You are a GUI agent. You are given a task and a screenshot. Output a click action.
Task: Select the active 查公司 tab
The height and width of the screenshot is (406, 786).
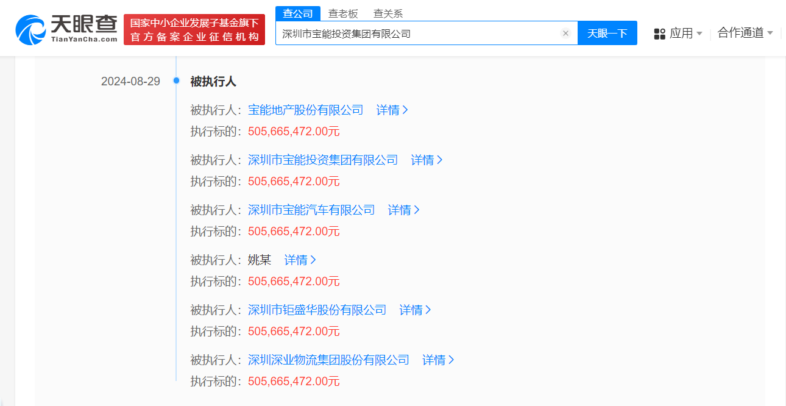[x=298, y=13]
